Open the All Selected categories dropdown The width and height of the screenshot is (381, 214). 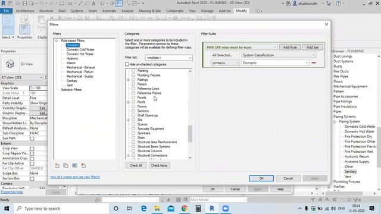click(x=225, y=55)
